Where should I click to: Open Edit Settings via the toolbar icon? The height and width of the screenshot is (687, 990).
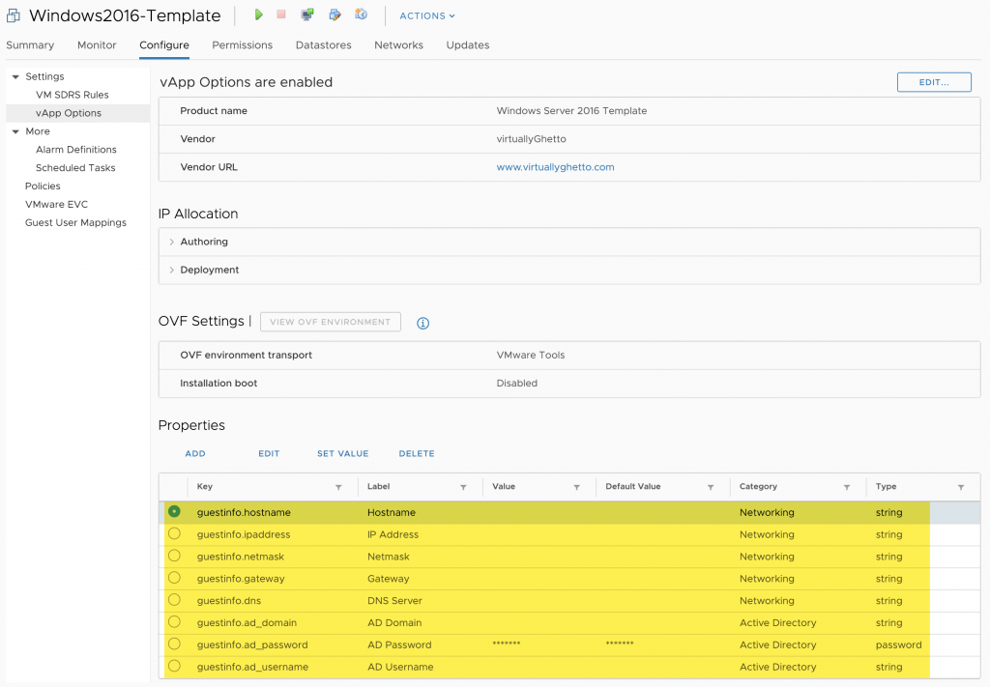coord(333,14)
